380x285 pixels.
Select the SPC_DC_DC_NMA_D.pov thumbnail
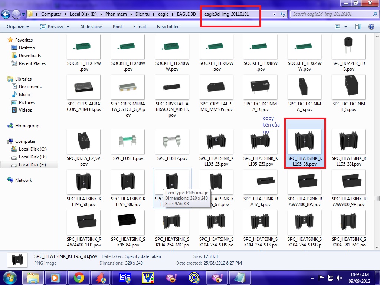pyautogui.click(x=260, y=87)
